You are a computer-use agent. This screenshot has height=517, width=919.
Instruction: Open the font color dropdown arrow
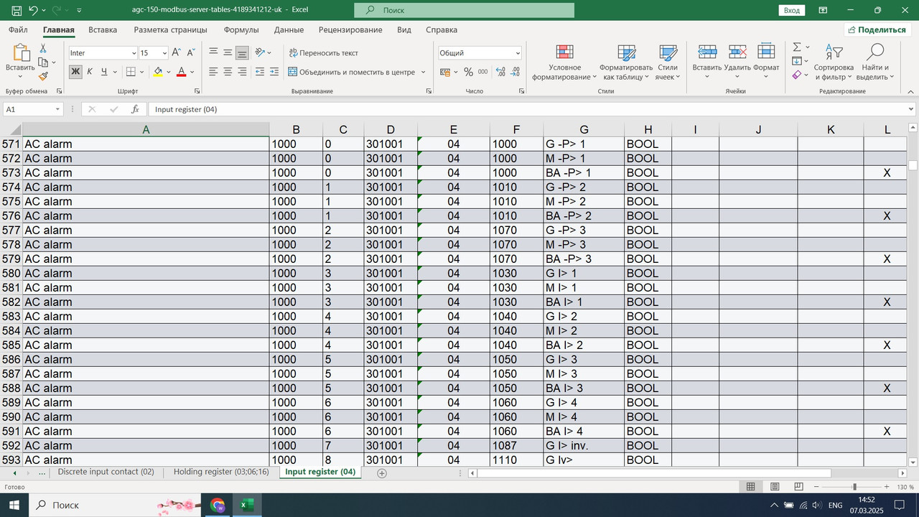click(192, 72)
